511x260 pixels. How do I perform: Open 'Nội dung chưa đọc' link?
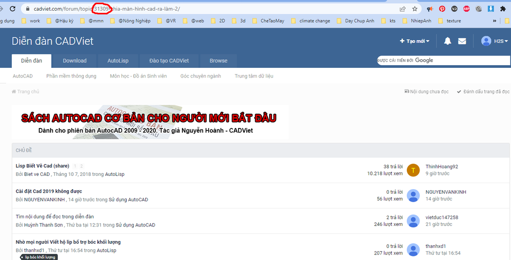pyautogui.click(x=426, y=92)
